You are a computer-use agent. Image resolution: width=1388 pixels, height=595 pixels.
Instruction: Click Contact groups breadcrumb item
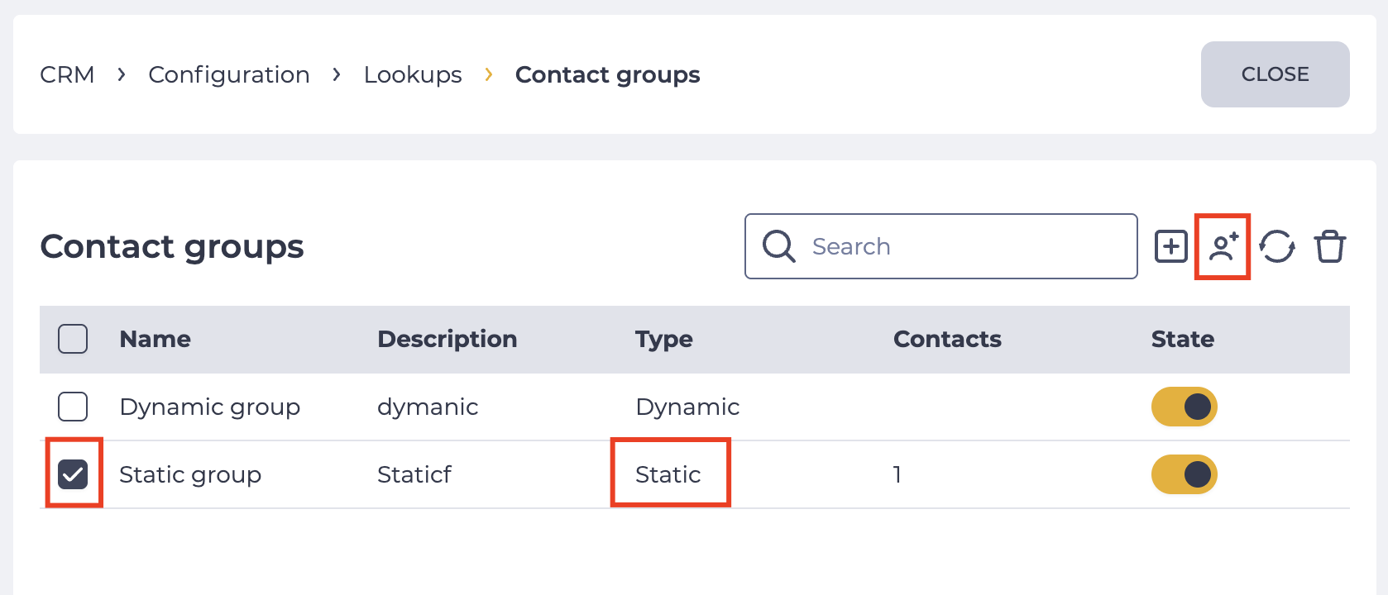[607, 74]
